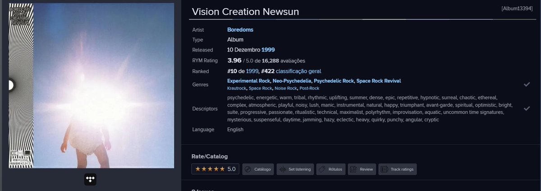
Task: Open the Krautrock secondary genre
Action: pos(237,88)
